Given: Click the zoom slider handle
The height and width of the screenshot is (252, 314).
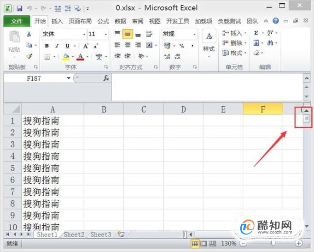Looking at the screenshot, I should tap(273, 244).
